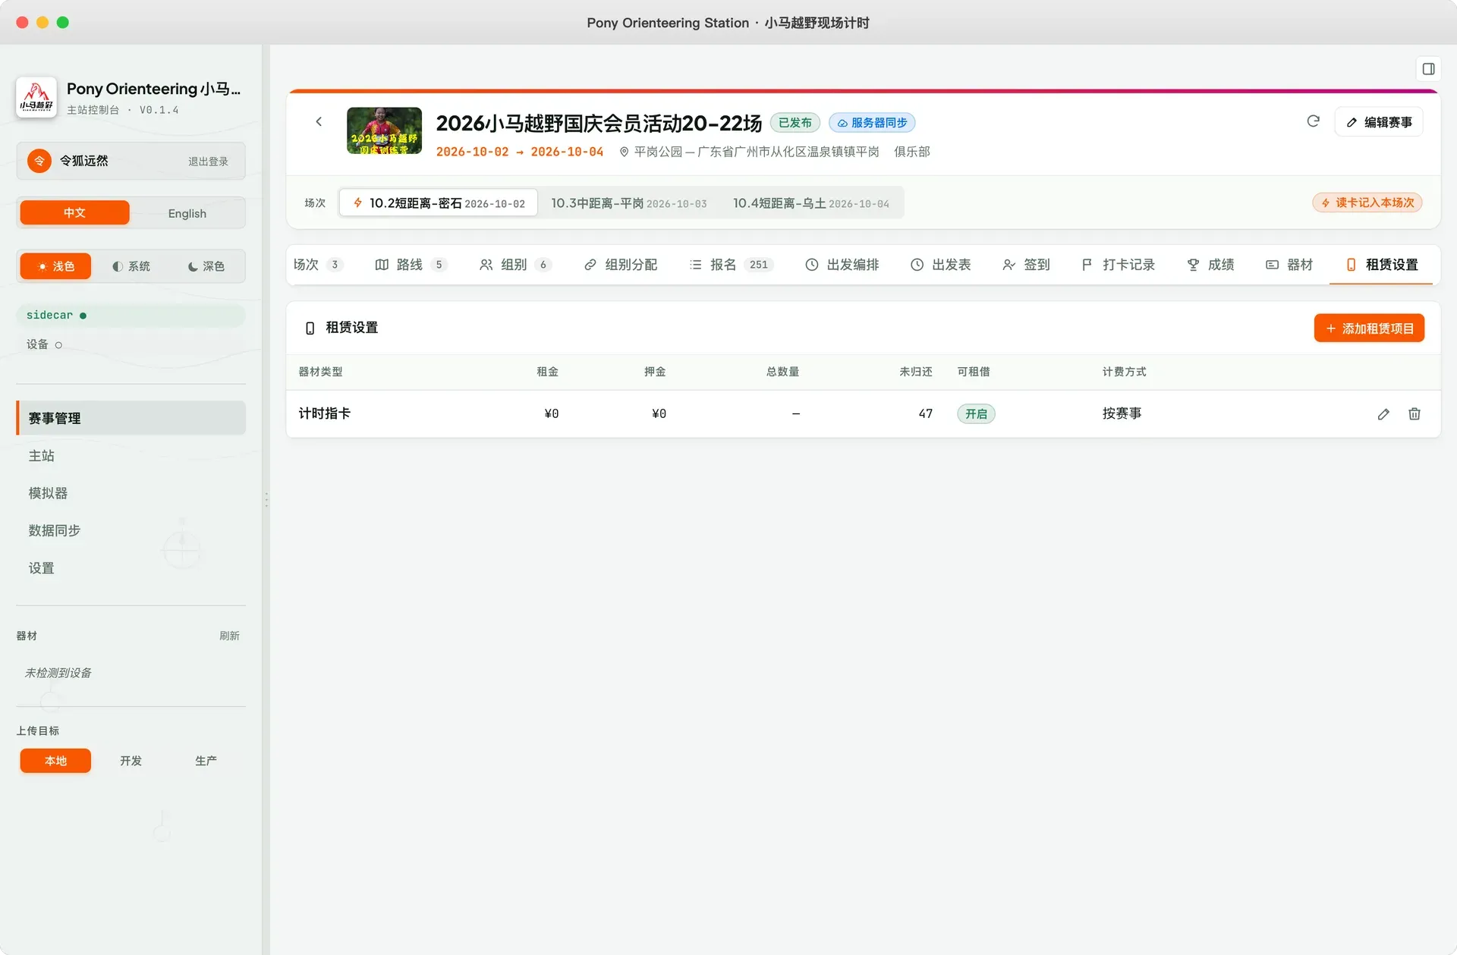This screenshot has width=1457, height=955.
Task: Click the orange user avatar for 令狐远然
Action: [39, 161]
